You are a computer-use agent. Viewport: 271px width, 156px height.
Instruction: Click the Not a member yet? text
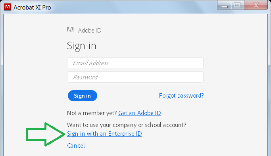coord(92,113)
